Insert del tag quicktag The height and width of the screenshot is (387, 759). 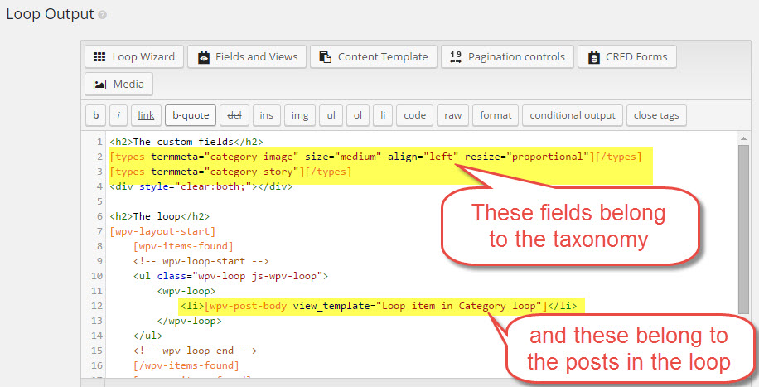click(234, 115)
